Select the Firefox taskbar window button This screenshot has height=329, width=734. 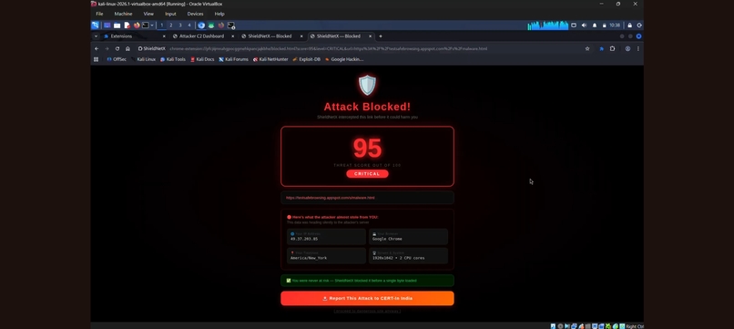click(x=221, y=26)
